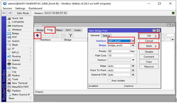
Task: Expand the Interface dropdown arrow
Action: pos(133,41)
